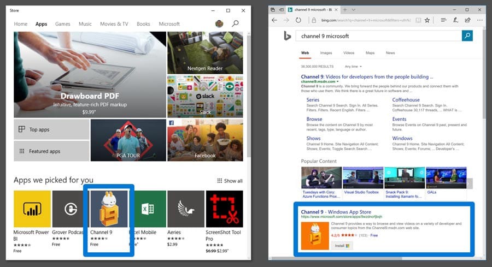Click the Bing search magnifier button
Screen dimensions: 492x267
pos(467,35)
